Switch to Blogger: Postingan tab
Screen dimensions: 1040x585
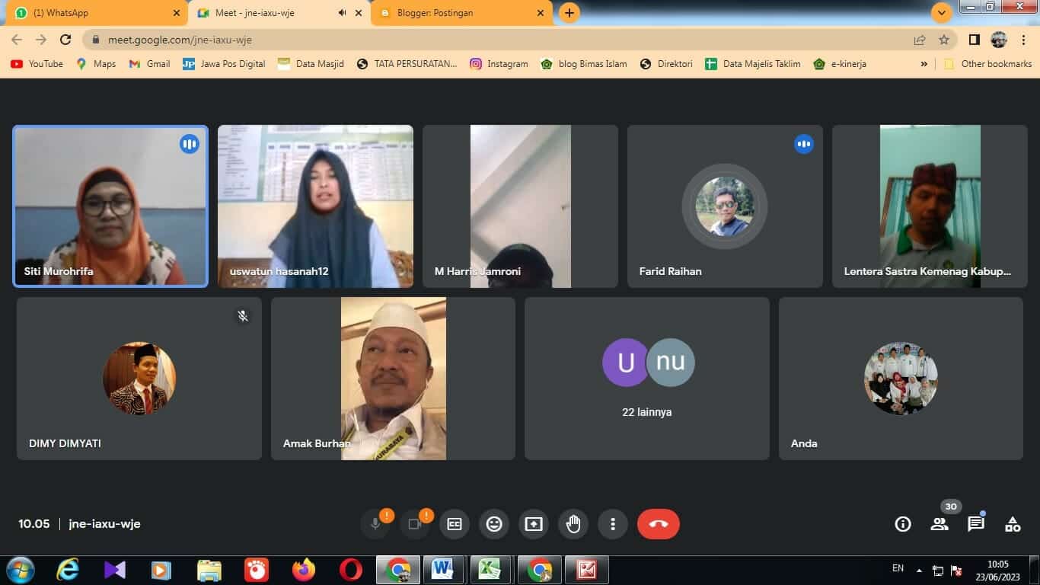tap(457, 13)
